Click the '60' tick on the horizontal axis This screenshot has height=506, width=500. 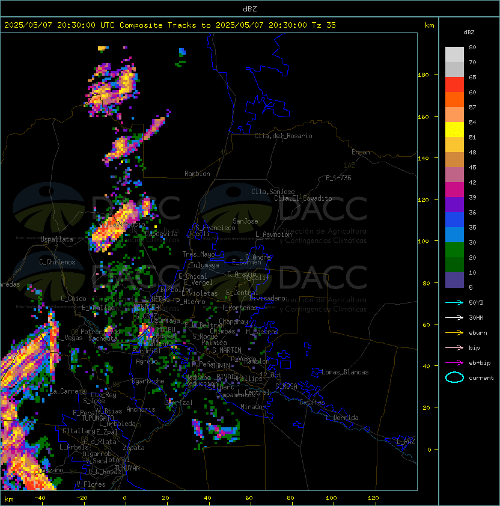(249, 498)
